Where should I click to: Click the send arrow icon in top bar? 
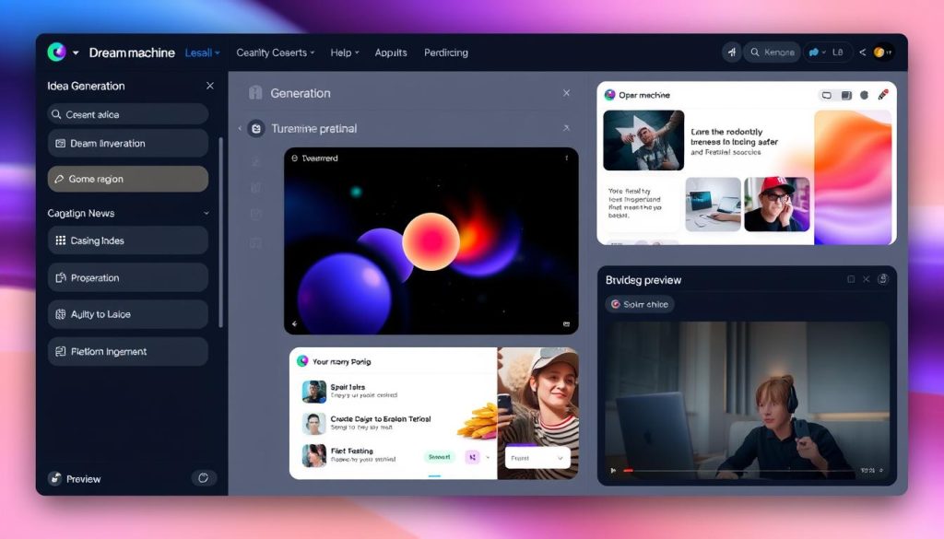(x=732, y=53)
